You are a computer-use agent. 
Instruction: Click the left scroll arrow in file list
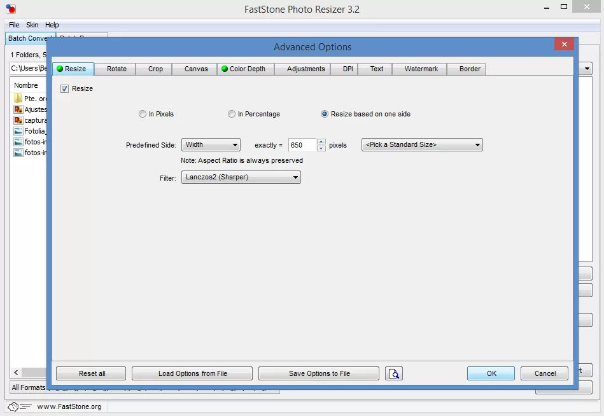click(16, 372)
